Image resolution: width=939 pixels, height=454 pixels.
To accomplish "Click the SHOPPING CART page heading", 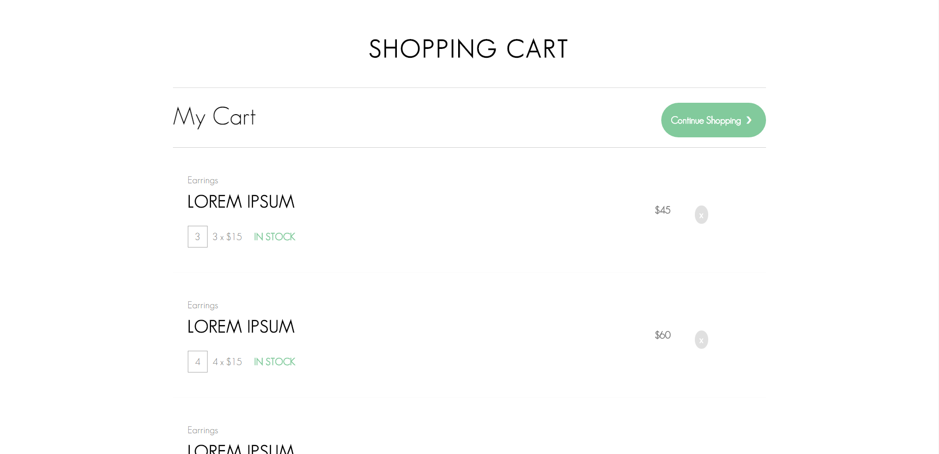I will click(469, 49).
